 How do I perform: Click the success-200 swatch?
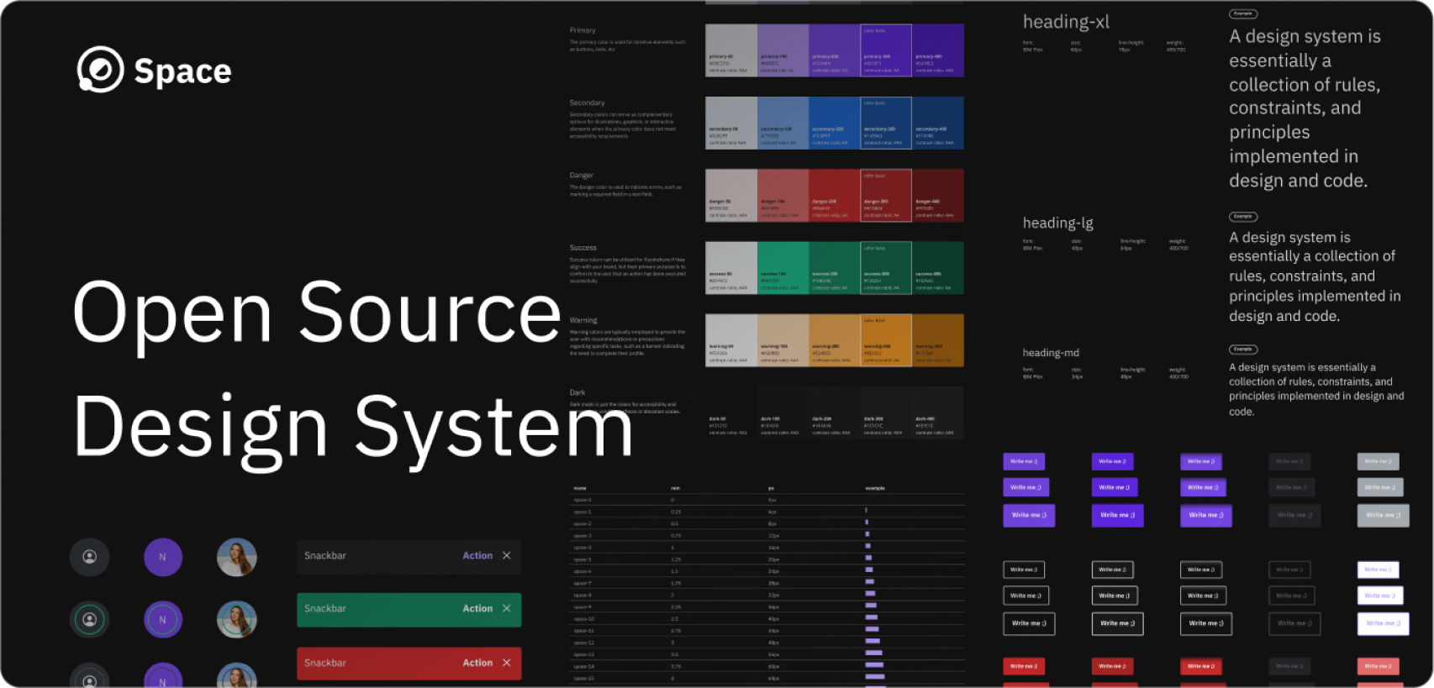pyautogui.click(x=835, y=268)
